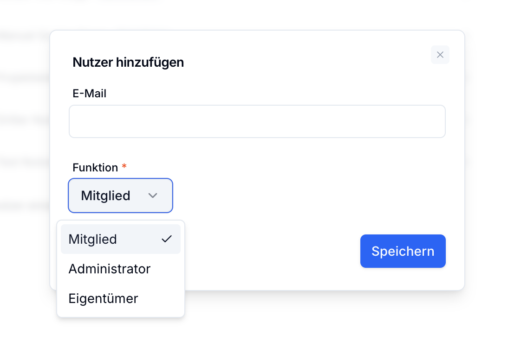Click the chevron arrow in the Funktion selector
Screen dimensions: 508x341
pos(152,196)
